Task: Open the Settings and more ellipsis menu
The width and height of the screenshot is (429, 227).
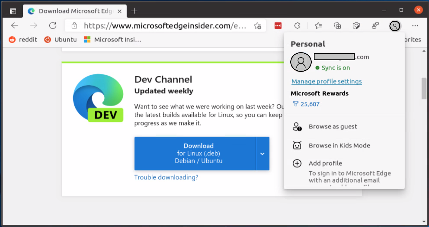Action: click(x=415, y=26)
